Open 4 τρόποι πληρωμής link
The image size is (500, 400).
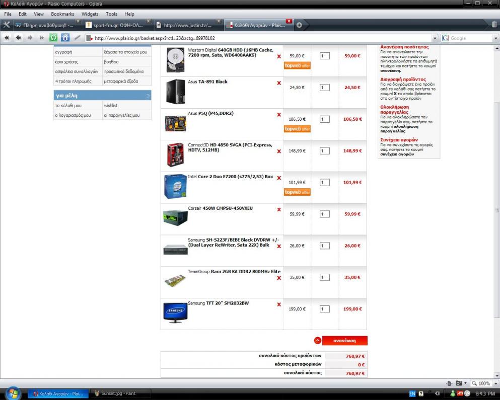74,82
